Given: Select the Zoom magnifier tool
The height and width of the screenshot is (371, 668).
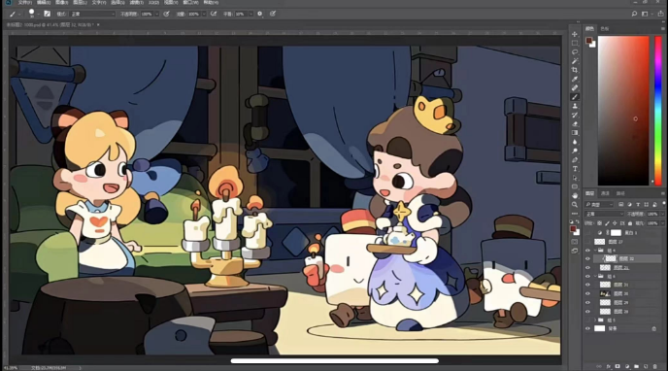Looking at the screenshot, I should coord(575,205).
